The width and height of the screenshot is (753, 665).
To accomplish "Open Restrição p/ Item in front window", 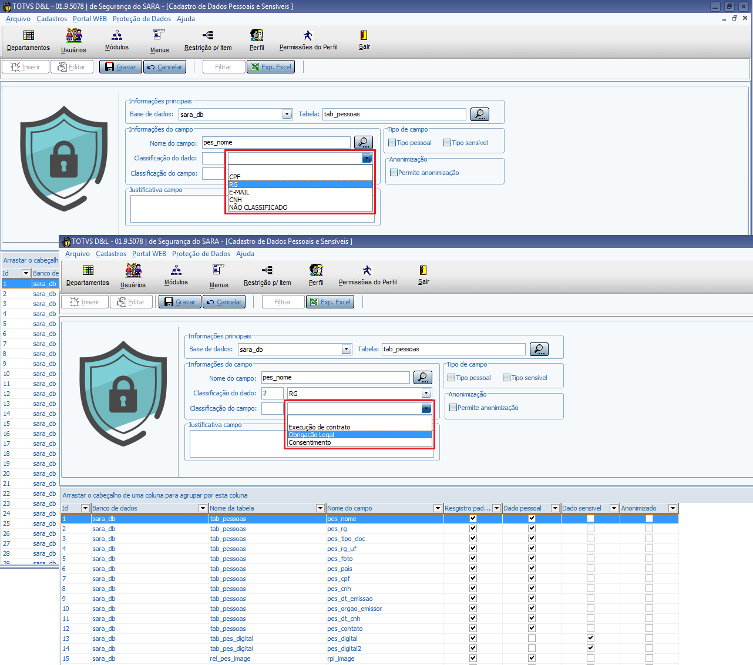I will 267,275.
